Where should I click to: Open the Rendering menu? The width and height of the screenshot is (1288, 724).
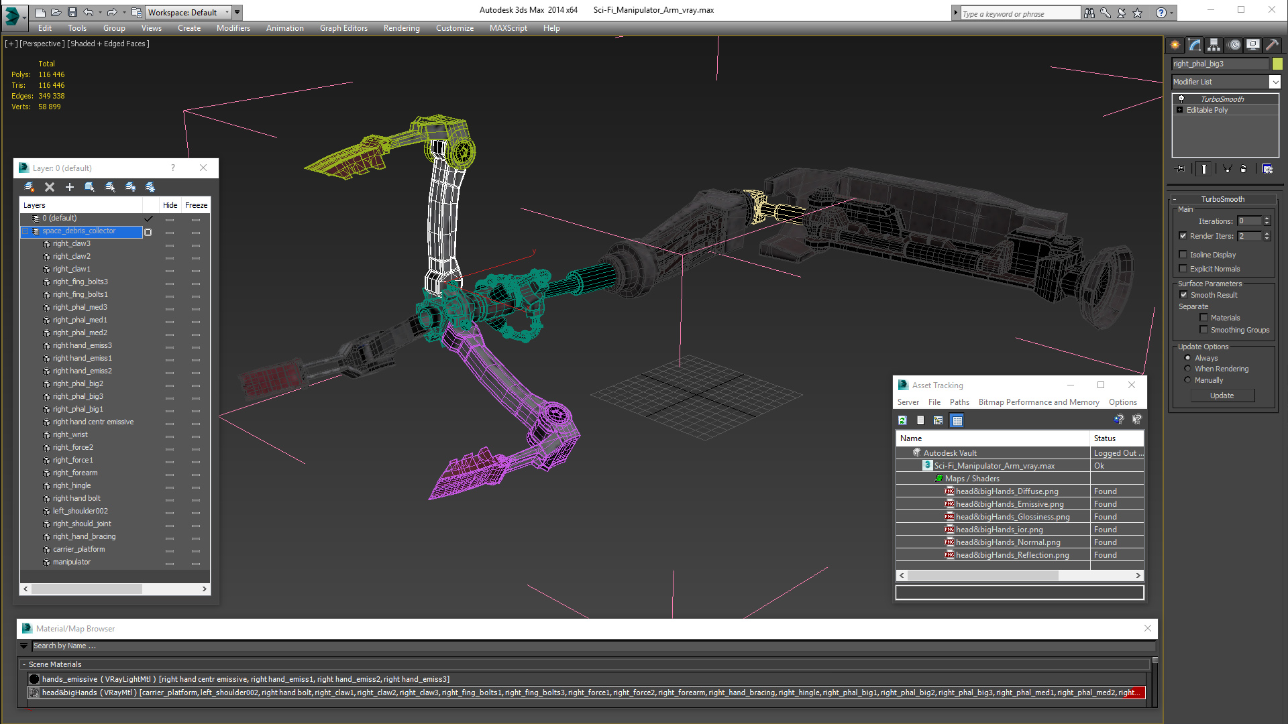pos(401,28)
